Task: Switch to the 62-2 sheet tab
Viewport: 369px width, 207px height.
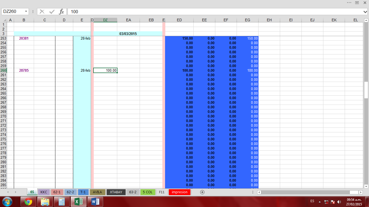Action: (x=70, y=192)
